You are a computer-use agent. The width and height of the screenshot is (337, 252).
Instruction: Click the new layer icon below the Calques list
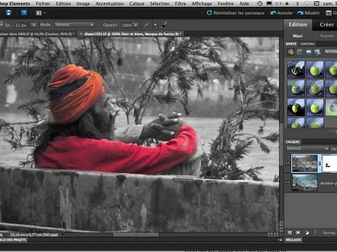[x=290, y=232]
